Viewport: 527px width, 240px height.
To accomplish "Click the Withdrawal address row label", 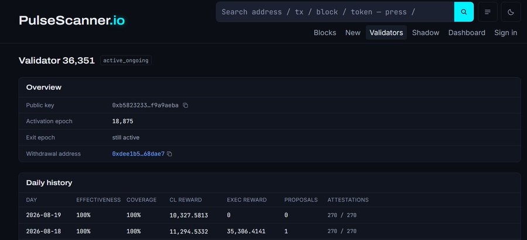I will coord(53,154).
